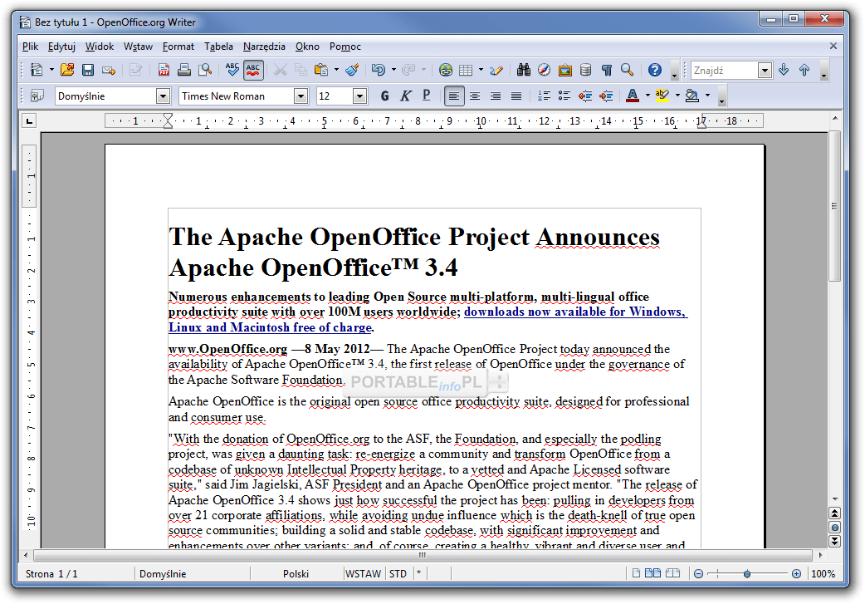Toggle bullets list on
Viewport: 865px width, 604px height.
point(564,96)
